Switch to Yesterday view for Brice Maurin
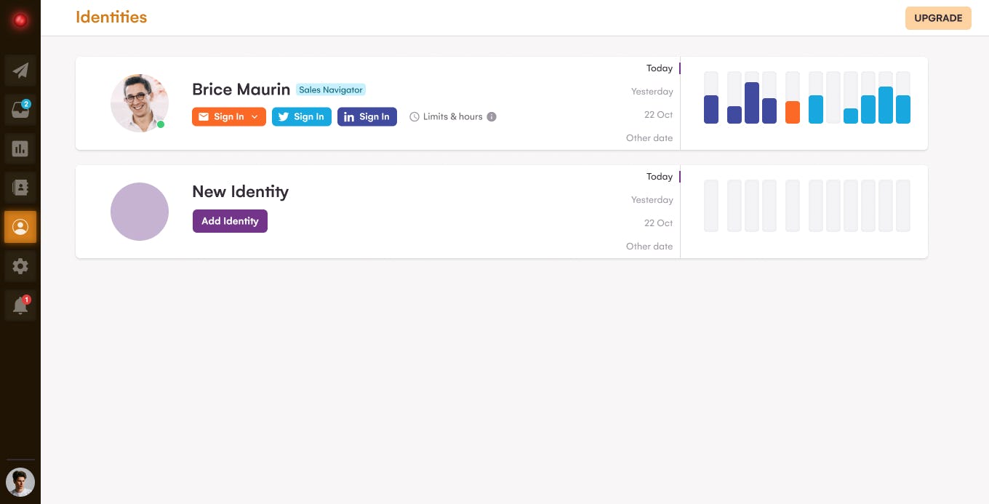This screenshot has height=504, width=989. 652,91
